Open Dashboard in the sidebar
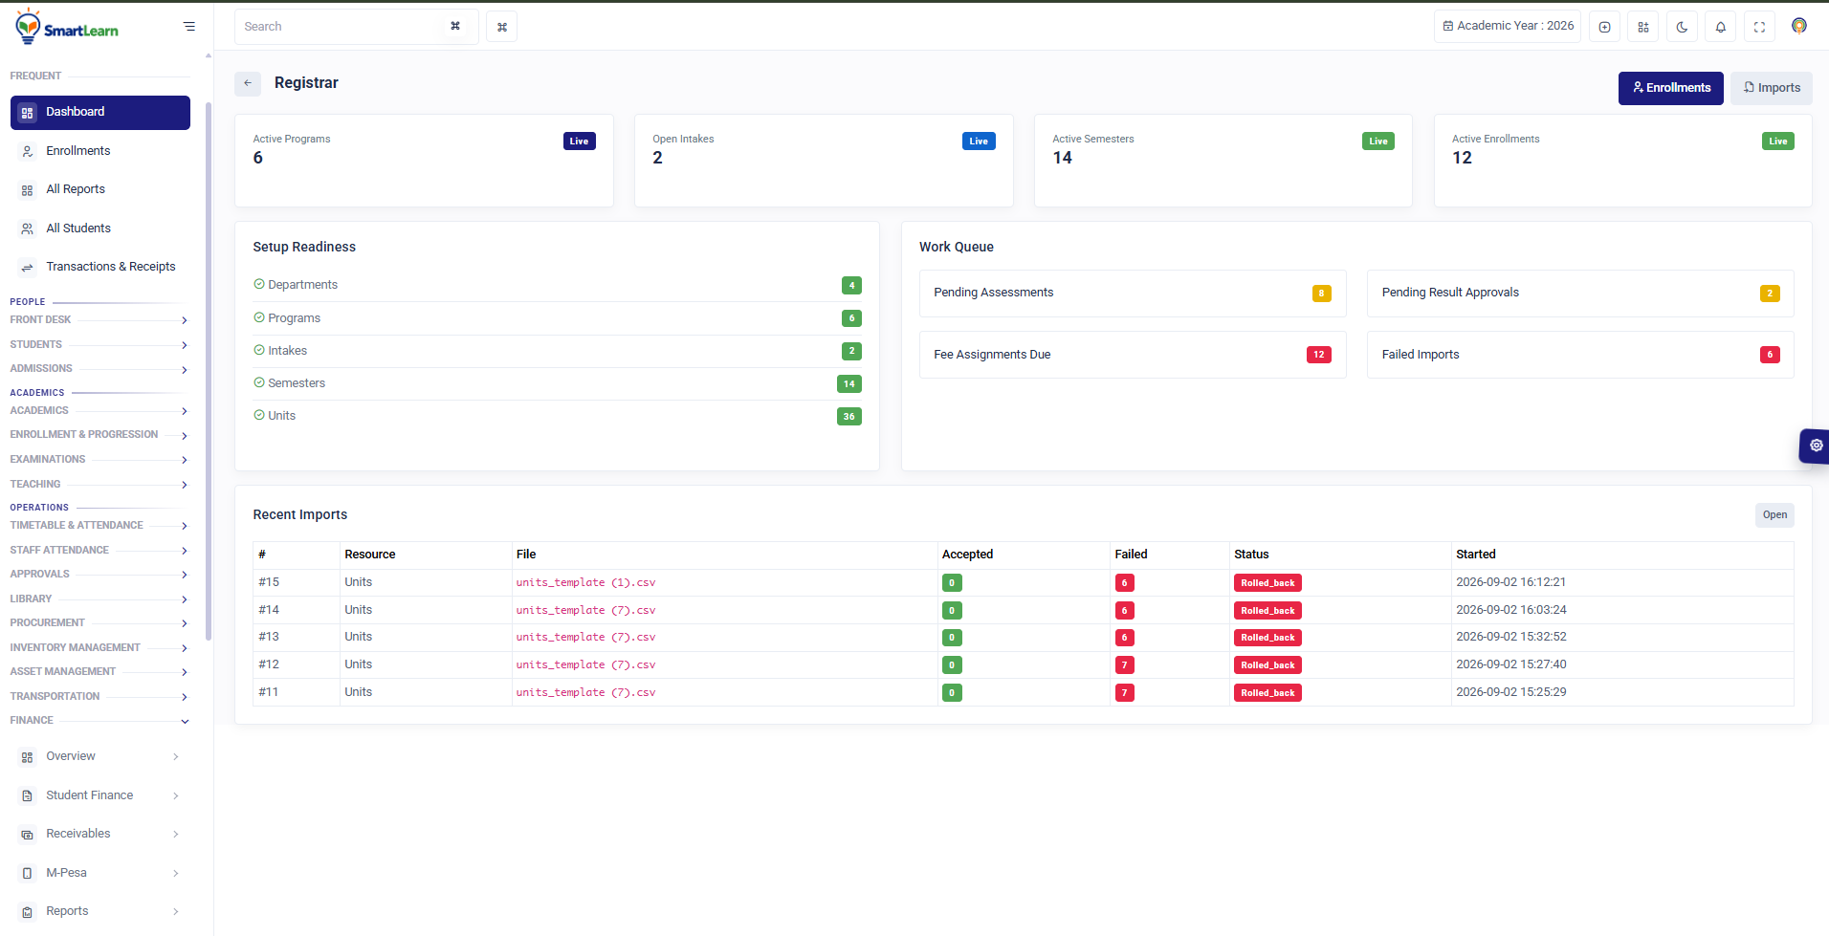 pos(100,112)
